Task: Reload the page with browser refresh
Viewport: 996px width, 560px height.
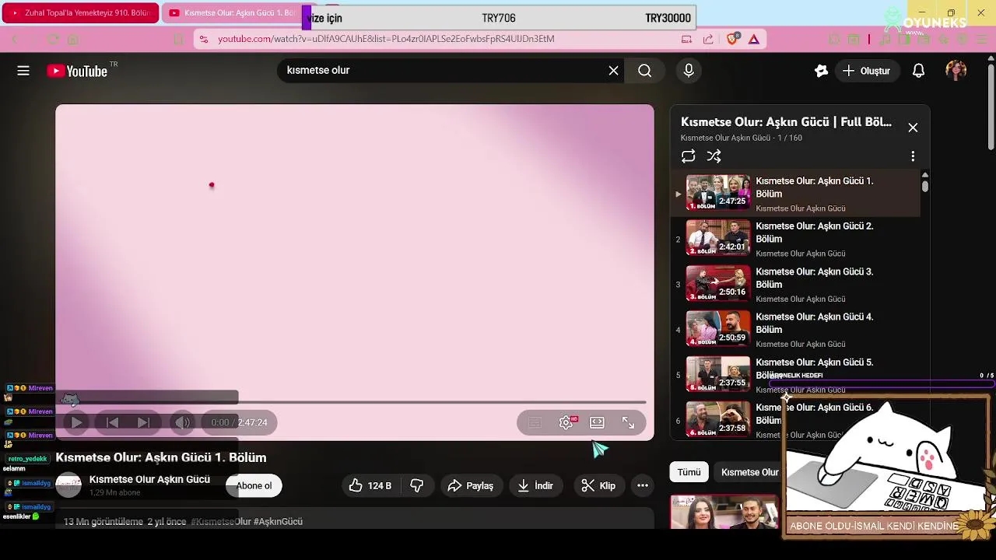Action: [53, 39]
